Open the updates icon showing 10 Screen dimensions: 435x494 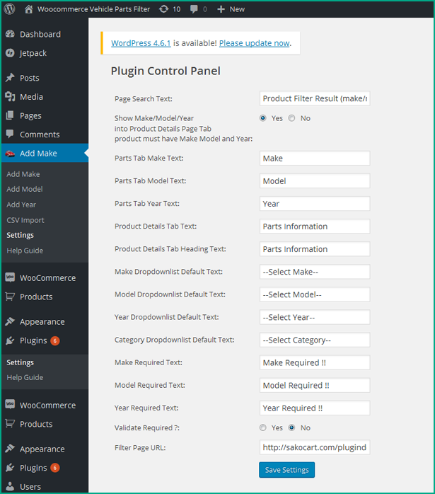[163, 9]
